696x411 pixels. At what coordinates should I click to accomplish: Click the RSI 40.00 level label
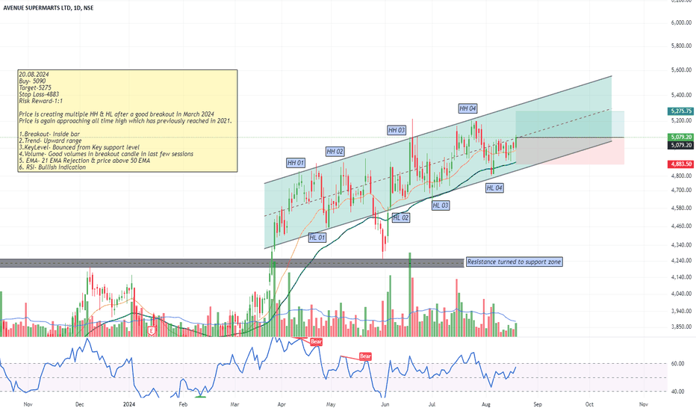pos(677,392)
